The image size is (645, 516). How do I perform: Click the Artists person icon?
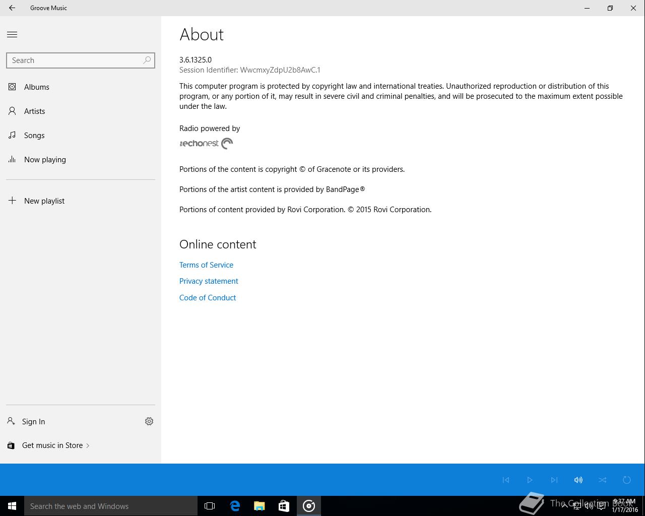12,111
